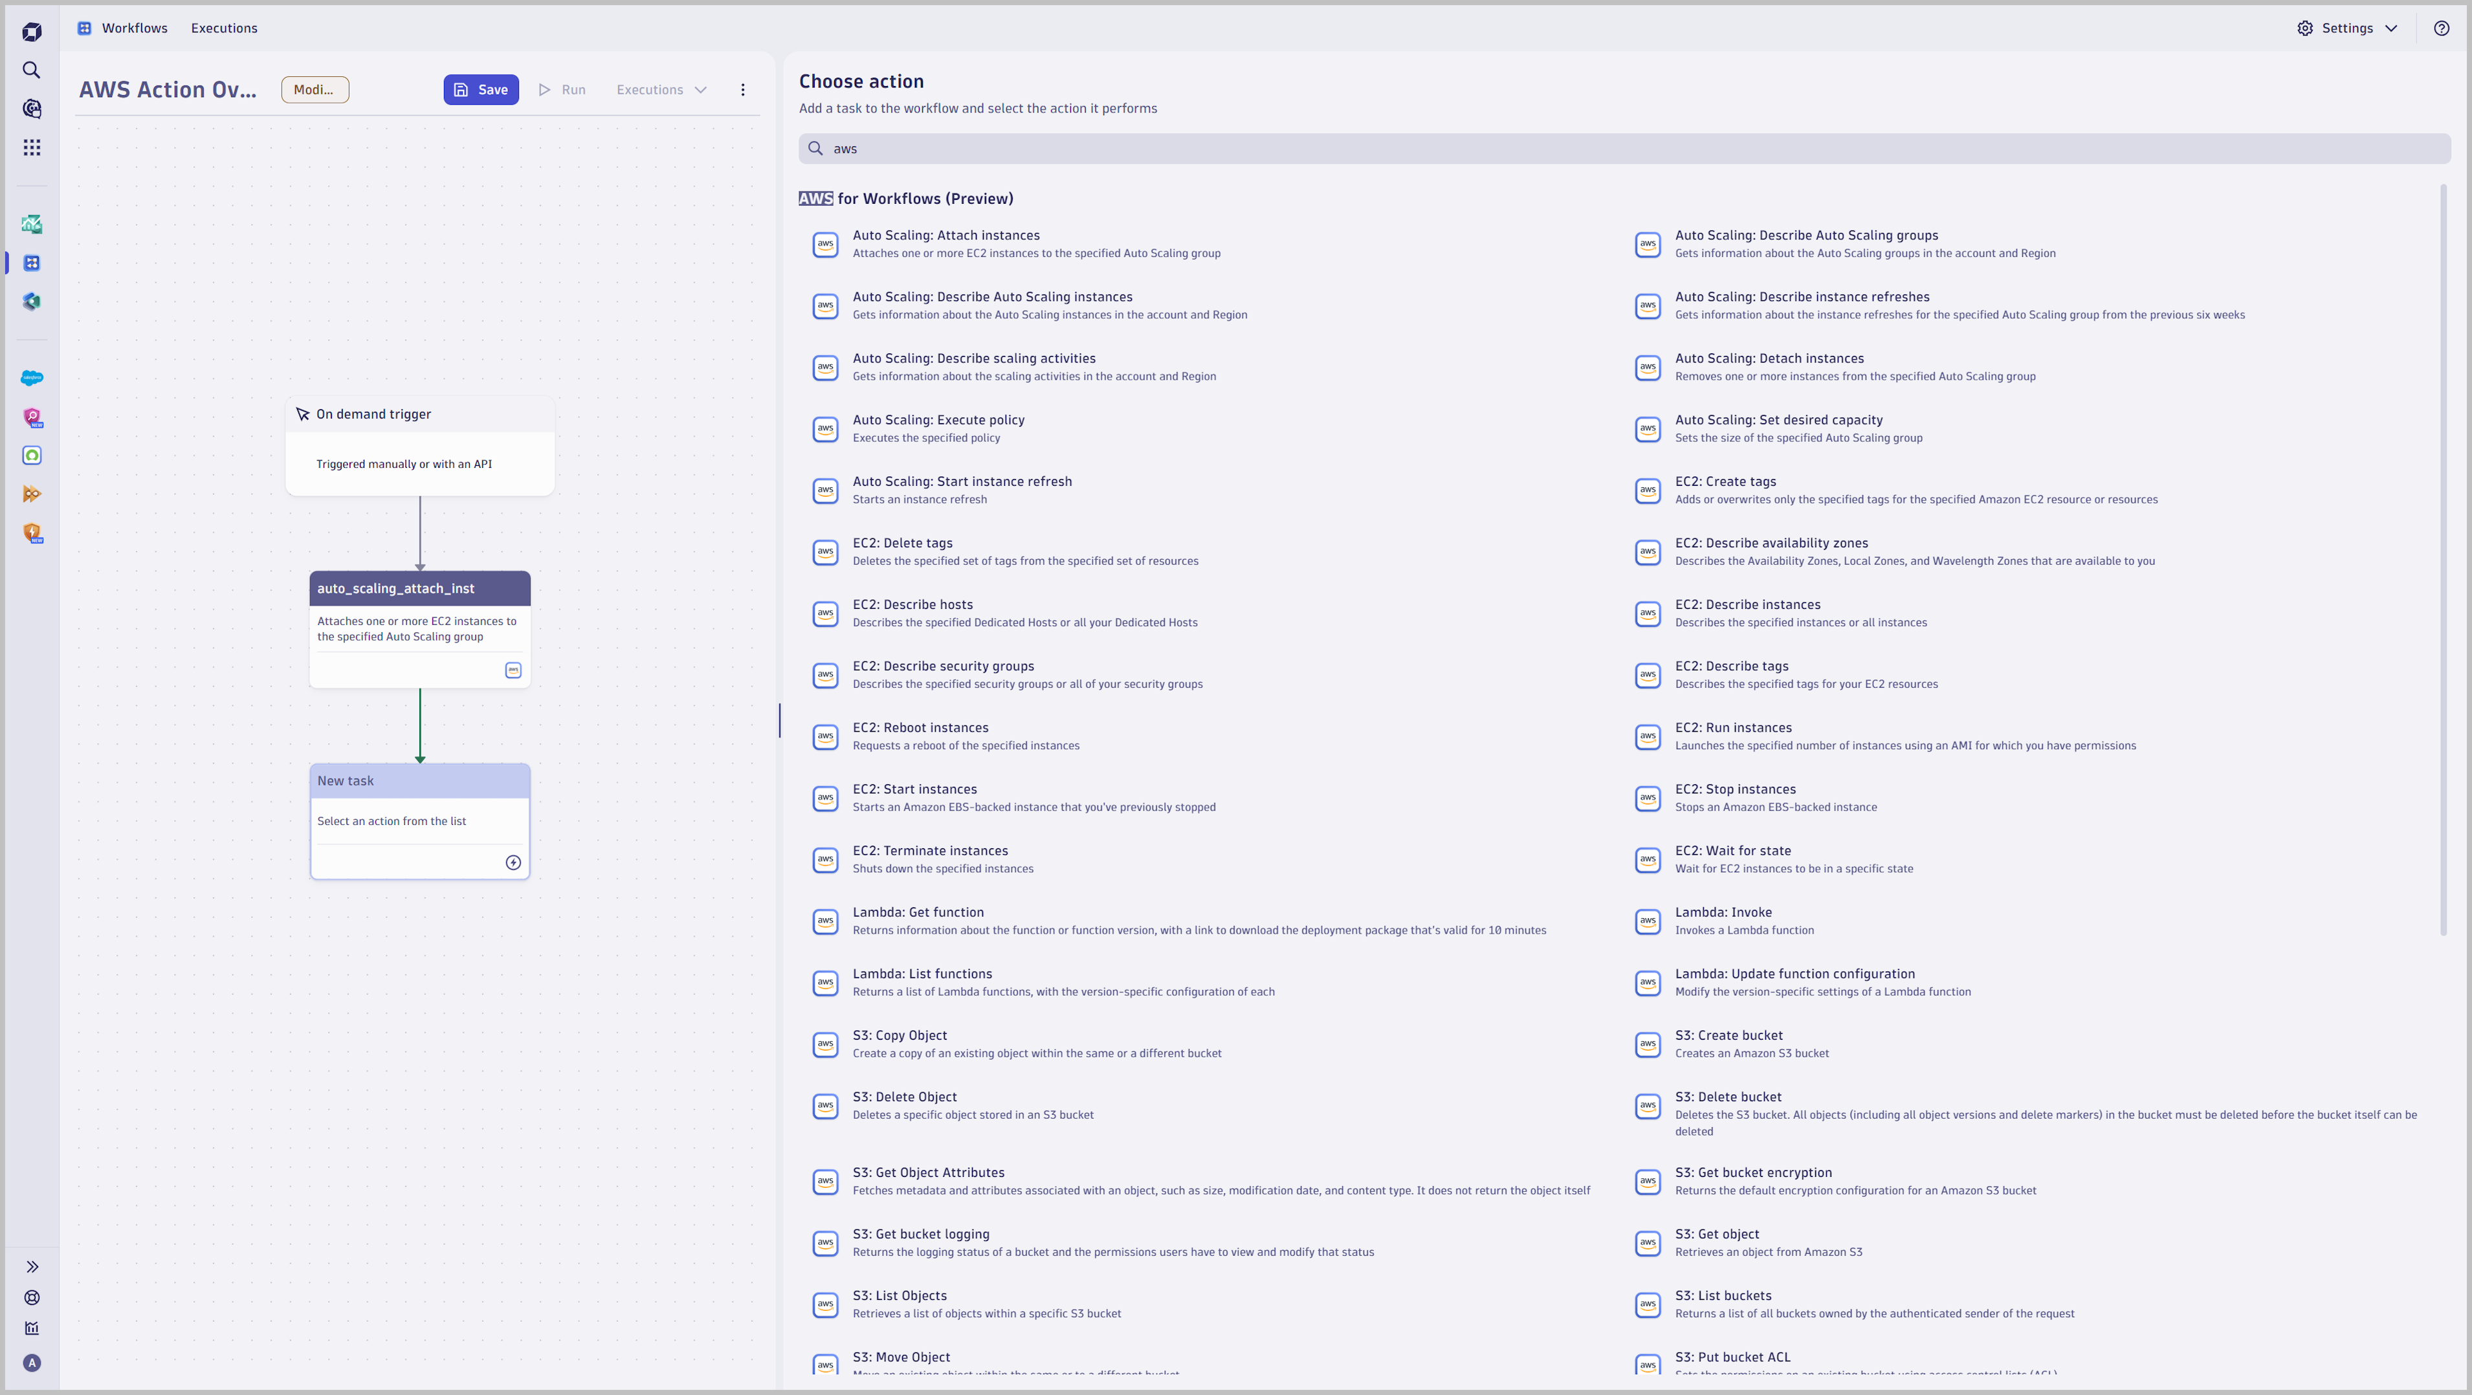The width and height of the screenshot is (2472, 1395).
Task: Open the Workflows app icon in sidebar
Action: (x=32, y=263)
